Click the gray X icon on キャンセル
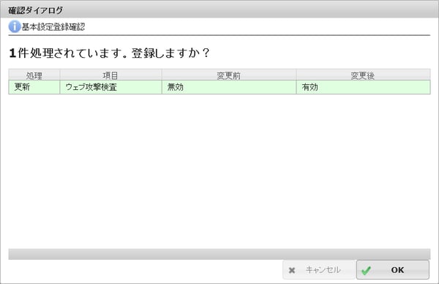This screenshot has width=439, height=284. 292,270
